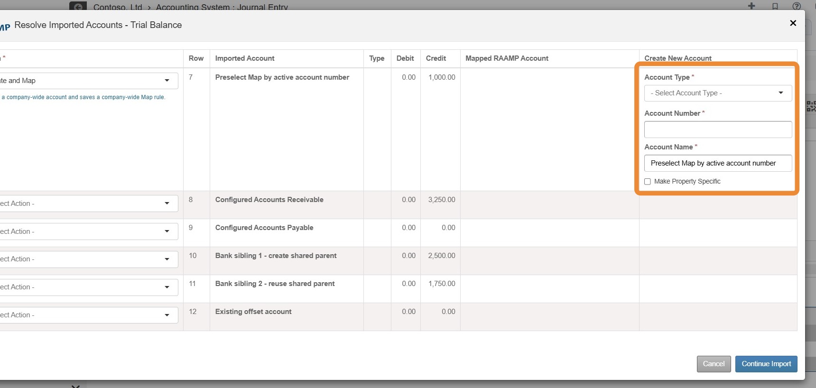Open the help question mark icon
Viewport: 816px width, 388px height.
[797, 6]
